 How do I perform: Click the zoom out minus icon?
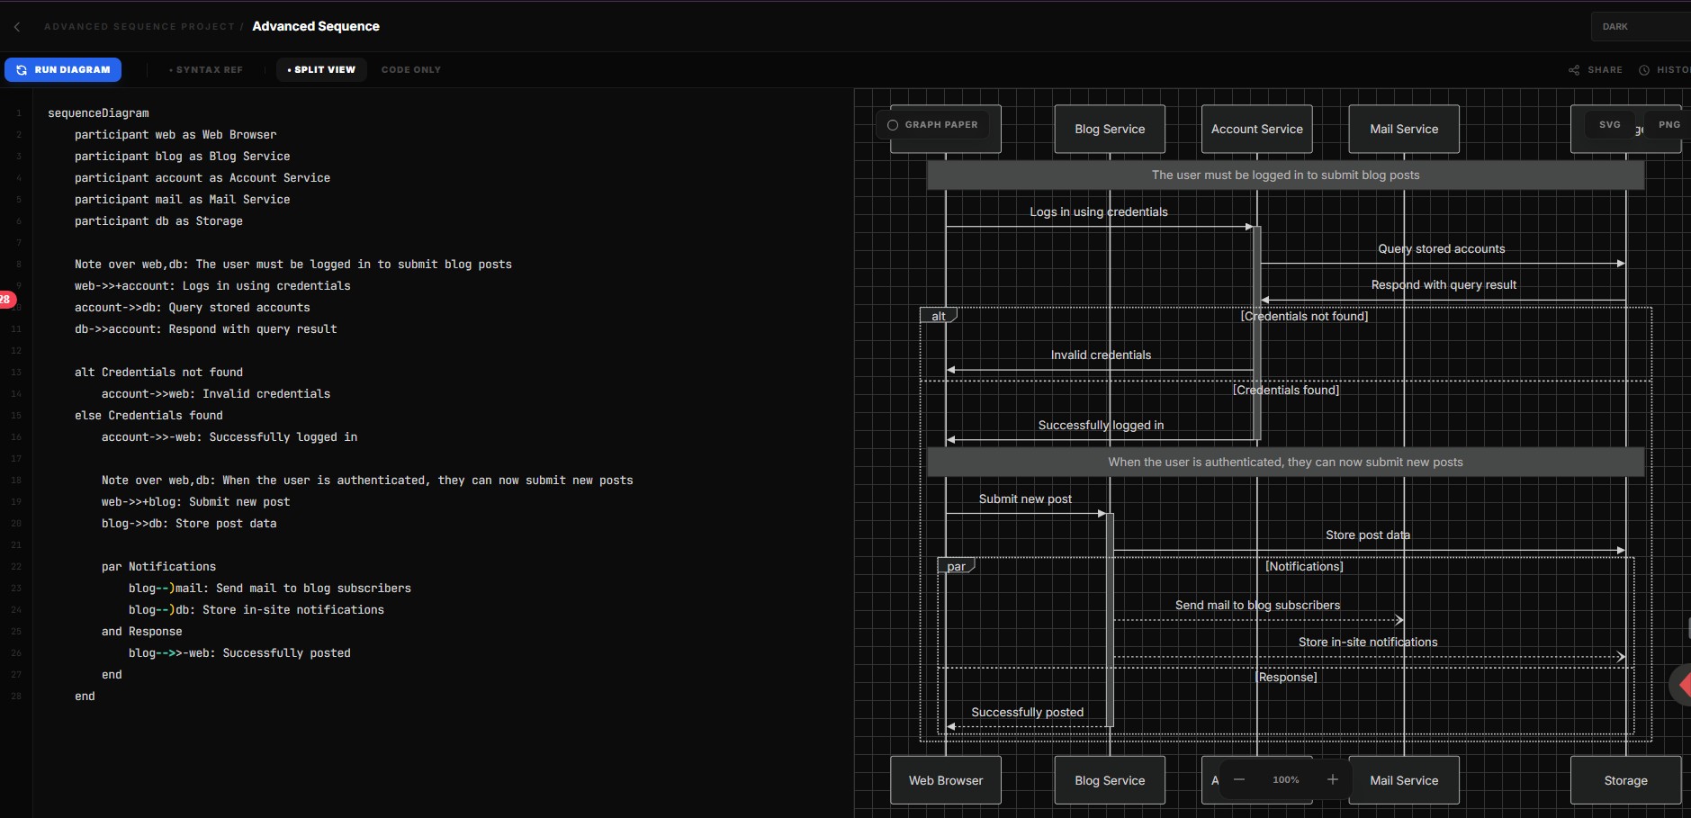1237,779
